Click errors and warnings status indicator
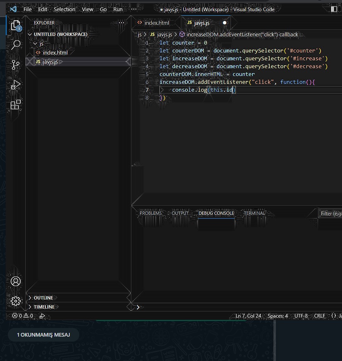The height and width of the screenshot is (361, 342). 22,316
